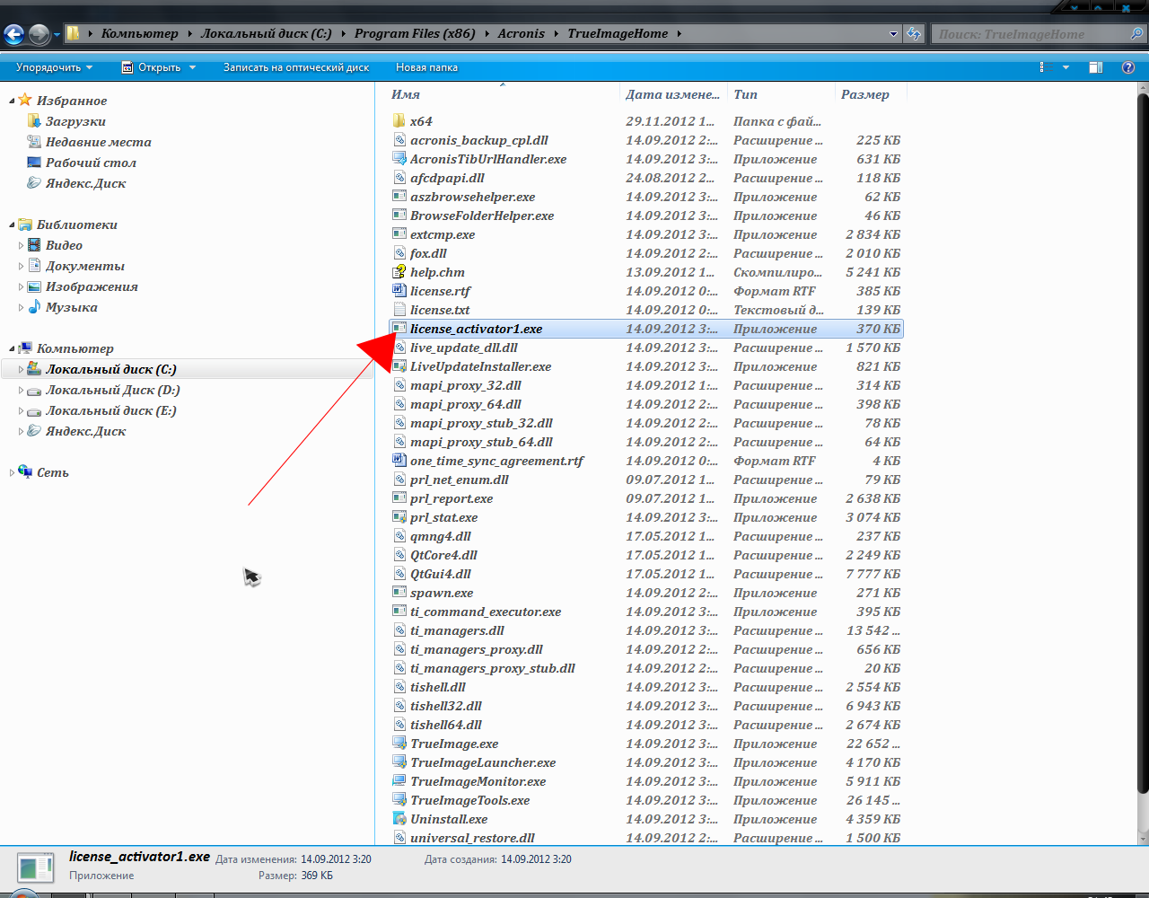Select Изображения library in sidebar
Viewport: 1149px width, 898px height.
[x=92, y=286]
